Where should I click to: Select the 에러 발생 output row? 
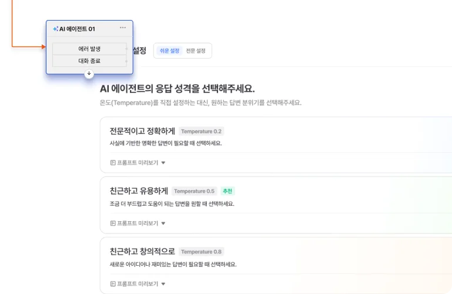pos(89,49)
